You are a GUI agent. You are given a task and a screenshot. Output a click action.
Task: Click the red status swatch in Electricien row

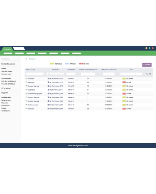coord(124,82)
